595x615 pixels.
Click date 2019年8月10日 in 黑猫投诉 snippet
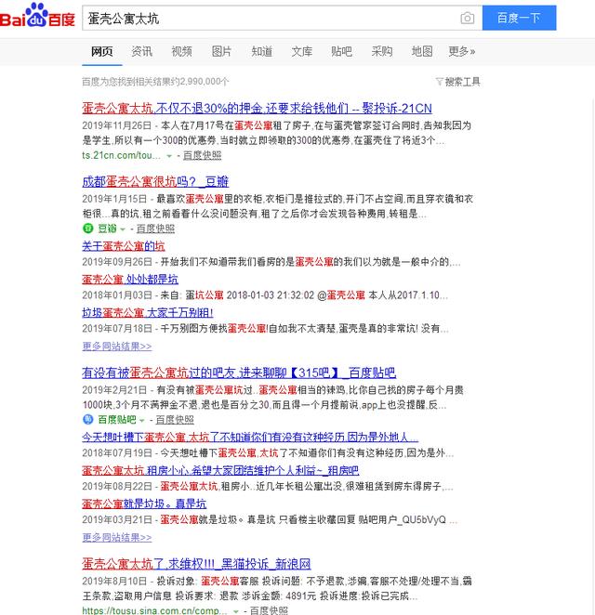pyautogui.click(x=114, y=581)
